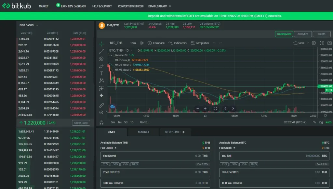Select 100% of BTC balance to sell

click(254, 164)
